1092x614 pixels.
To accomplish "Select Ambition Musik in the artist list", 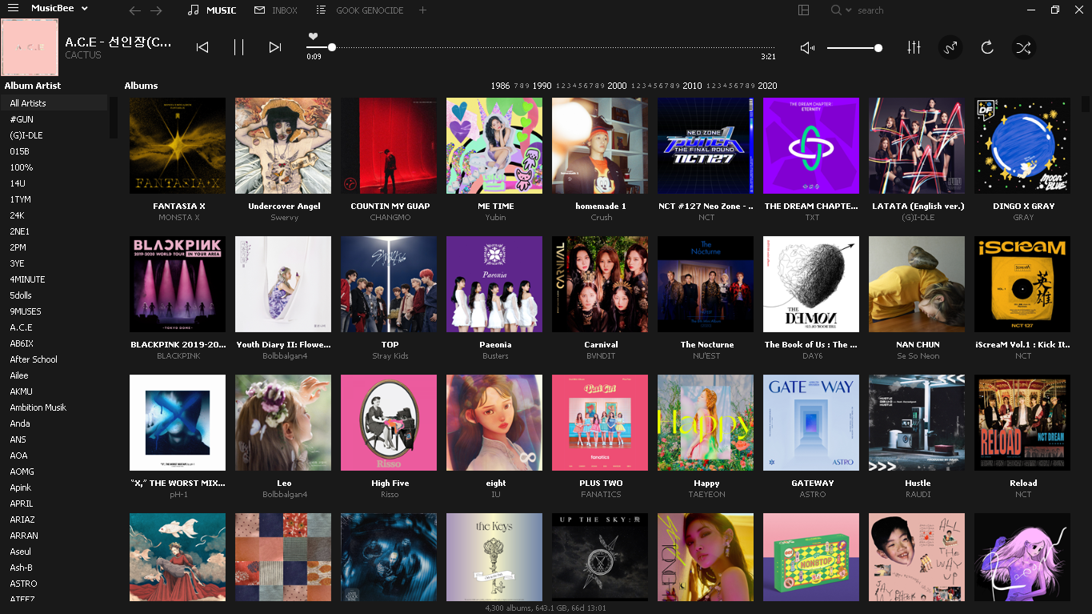I will (x=54, y=407).
